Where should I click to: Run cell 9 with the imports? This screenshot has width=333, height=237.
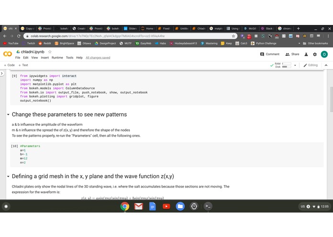14,76
